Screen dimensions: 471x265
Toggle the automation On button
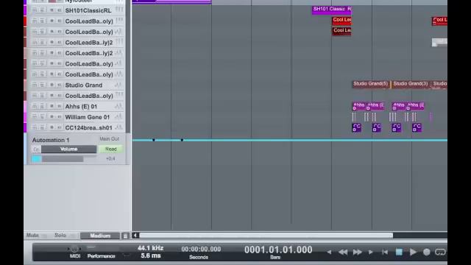(x=36, y=149)
